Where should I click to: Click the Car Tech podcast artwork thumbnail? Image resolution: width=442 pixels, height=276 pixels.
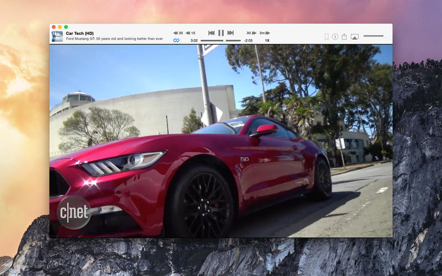[57, 36]
